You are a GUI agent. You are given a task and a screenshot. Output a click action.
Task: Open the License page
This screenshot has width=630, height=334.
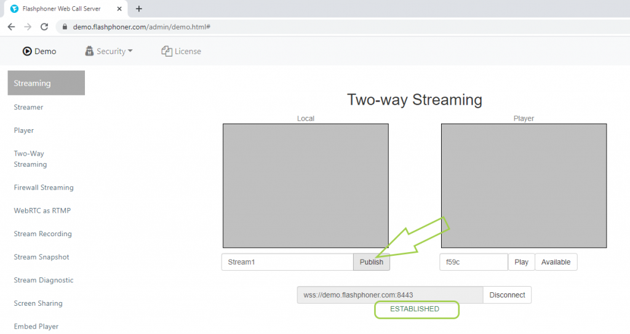[181, 51]
